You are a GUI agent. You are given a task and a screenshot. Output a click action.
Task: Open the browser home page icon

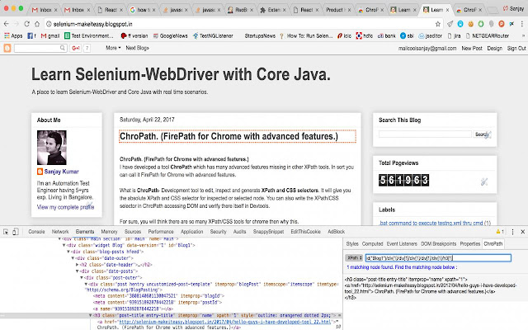click(37, 24)
